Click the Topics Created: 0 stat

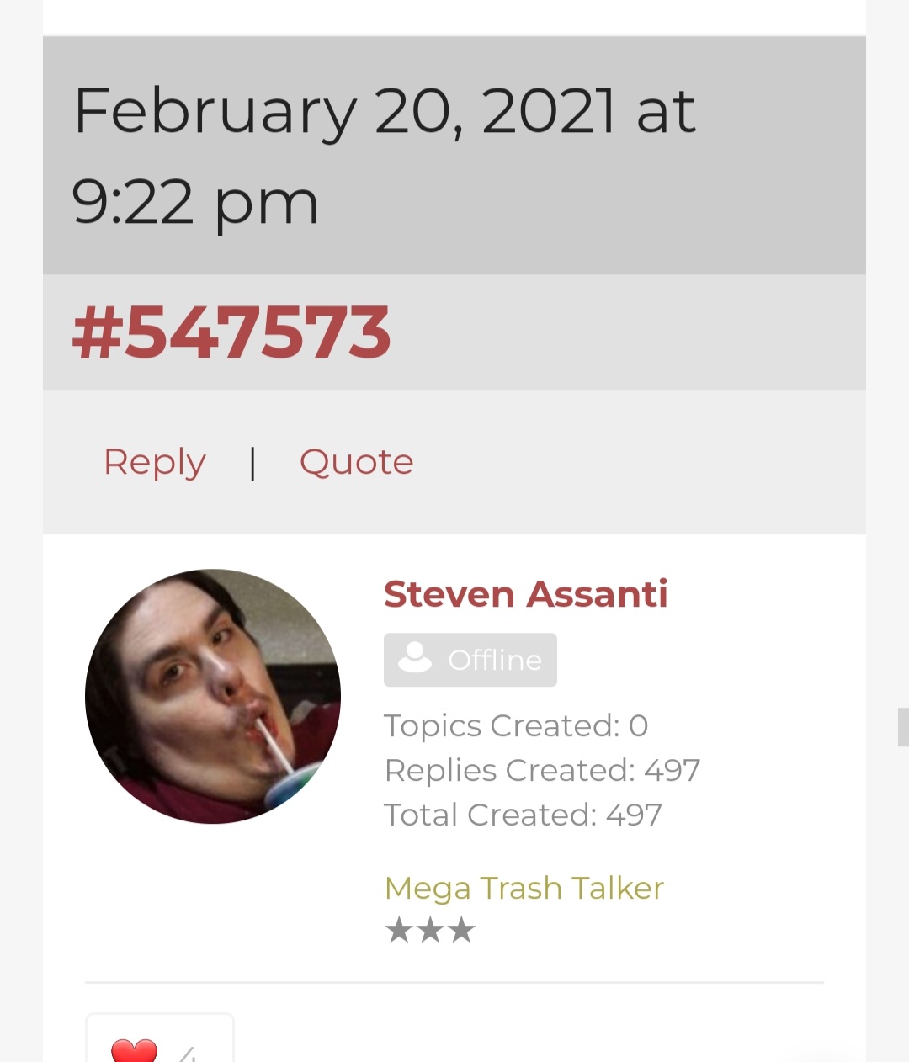tap(516, 725)
